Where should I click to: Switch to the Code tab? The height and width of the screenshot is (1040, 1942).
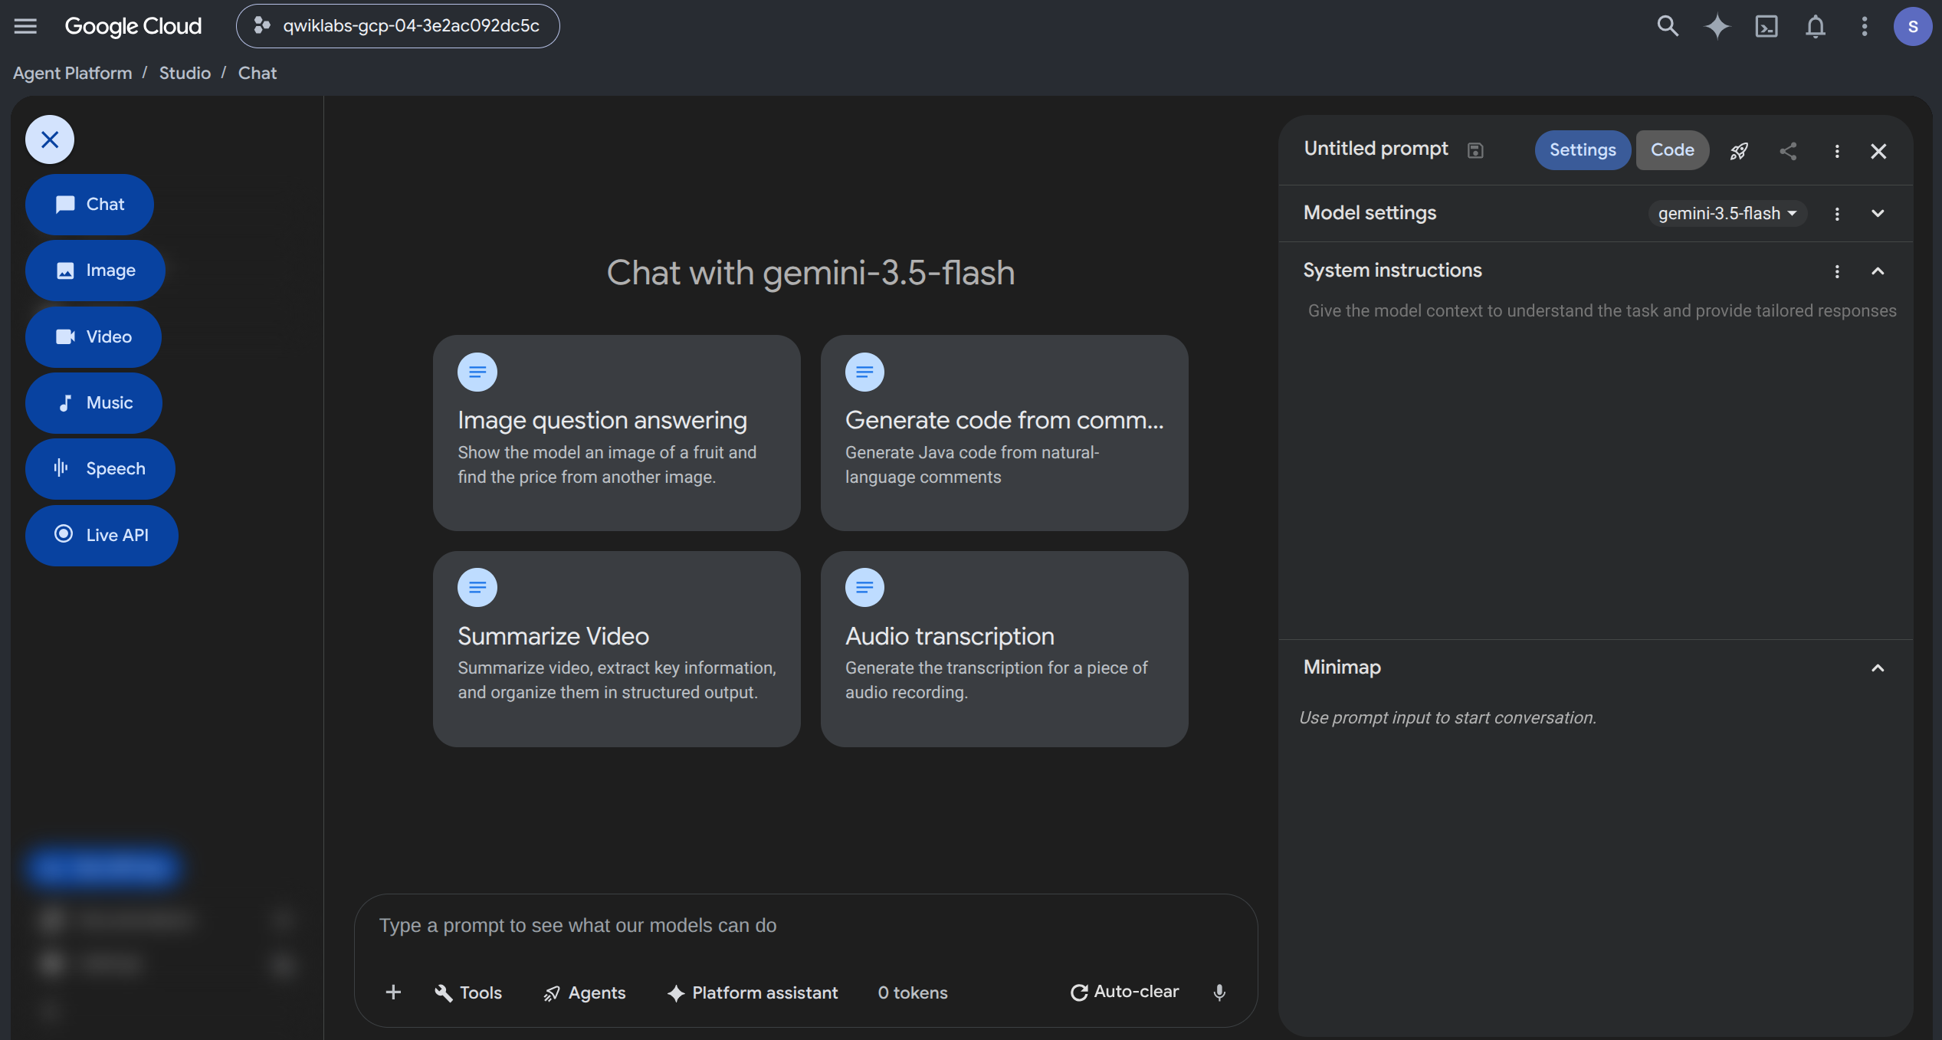pos(1672,150)
